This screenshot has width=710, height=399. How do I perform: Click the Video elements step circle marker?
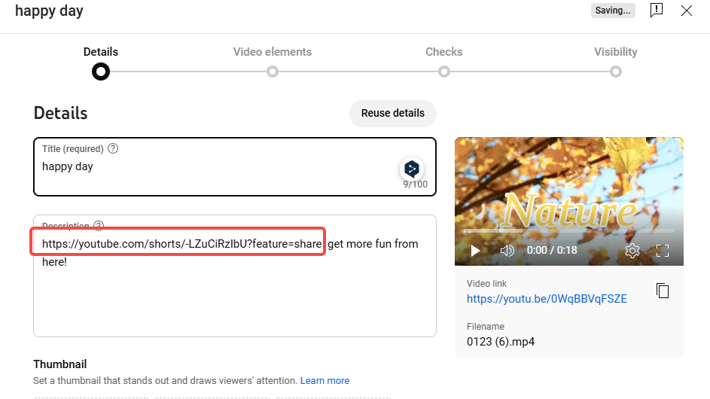(x=272, y=72)
